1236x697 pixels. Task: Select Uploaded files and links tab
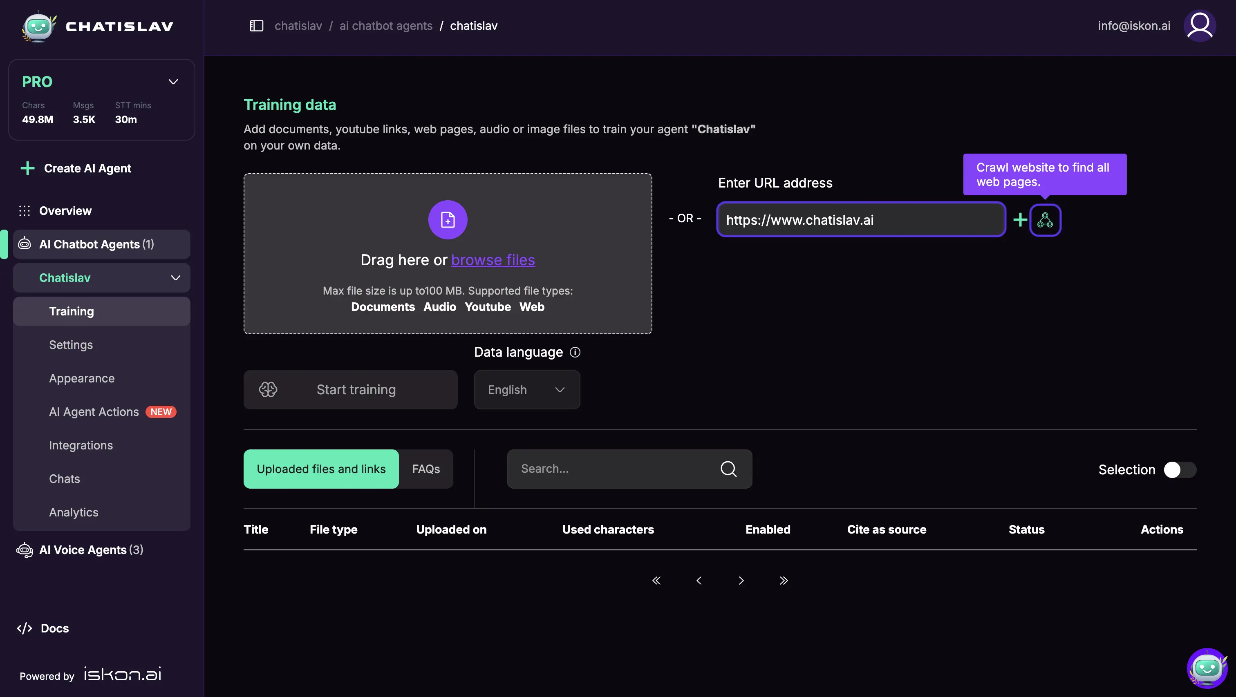[x=321, y=469]
